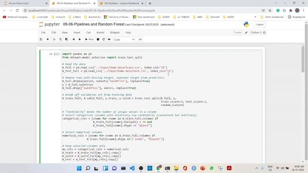This screenshot has height=173, width=308.
Task: Show hidden system tray icons chevron
Action: pyautogui.click(x=257, y=168)
